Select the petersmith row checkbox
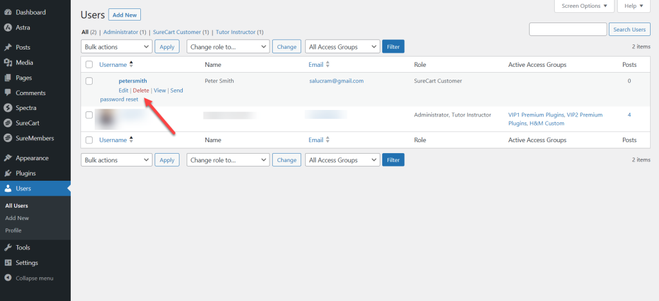This screenshot has width=659, height=301. 89,81
